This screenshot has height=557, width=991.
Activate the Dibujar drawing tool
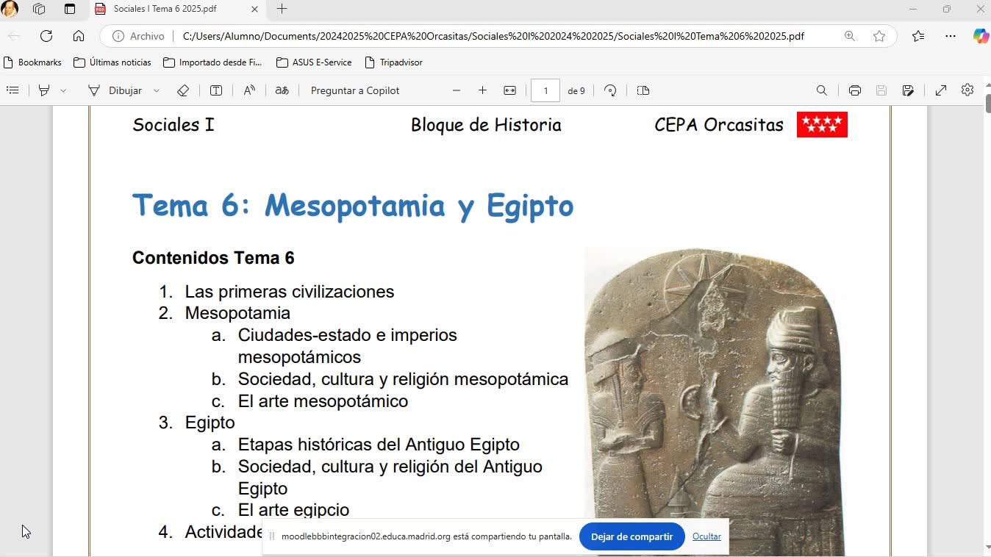[115, 90]
